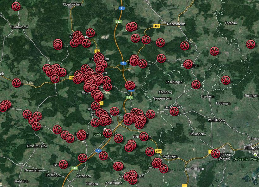Click the marker on Eselsburger Tal label

coord(108,133)
